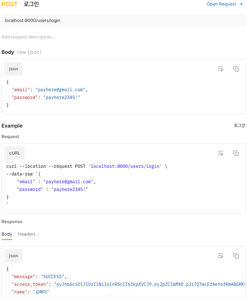Viewport: 247px width, 299px height.
Task: Toggle line wrapping in the request body block
Action: (221, 69)
